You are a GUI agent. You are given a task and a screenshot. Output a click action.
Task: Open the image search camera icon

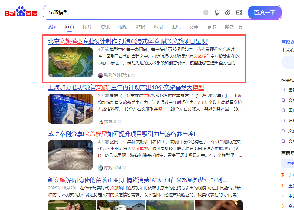239,13
